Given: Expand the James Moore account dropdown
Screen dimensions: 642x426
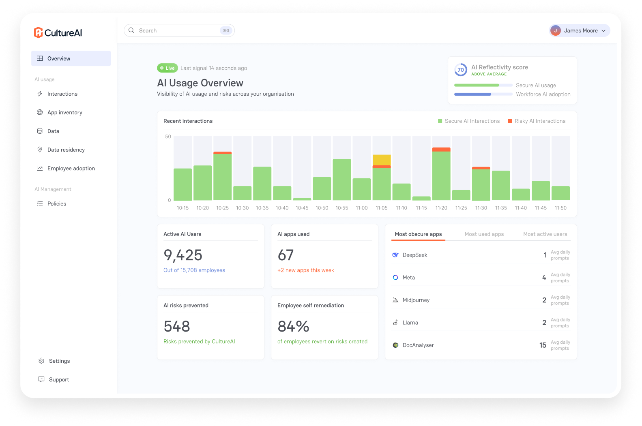Looking at the screenshot, I should pos(580,30).
